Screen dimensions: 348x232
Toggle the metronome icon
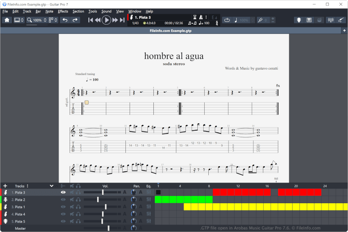201,17
